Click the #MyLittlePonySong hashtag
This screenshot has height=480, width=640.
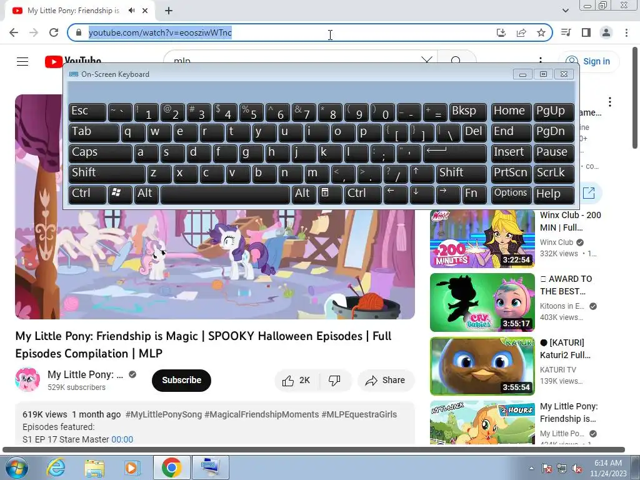pos(164,414)
